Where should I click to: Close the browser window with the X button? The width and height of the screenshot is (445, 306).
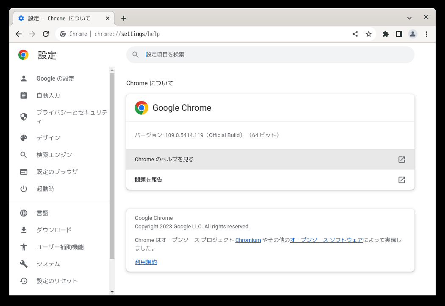point(426,17)
